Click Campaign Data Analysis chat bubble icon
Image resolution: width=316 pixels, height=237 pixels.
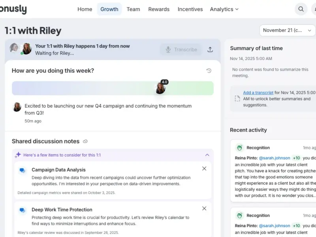(23, 171)
